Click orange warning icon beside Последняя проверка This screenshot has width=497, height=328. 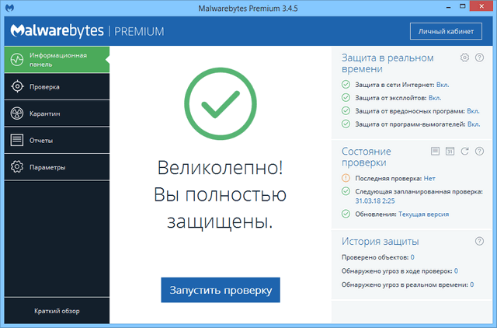tap(346, 178)
